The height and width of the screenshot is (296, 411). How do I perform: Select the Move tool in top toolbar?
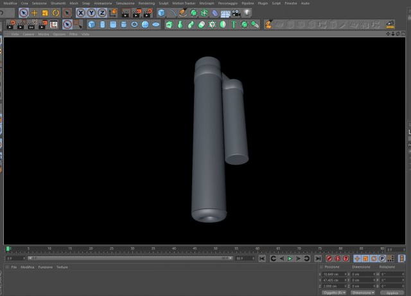(x=34, y=13)
